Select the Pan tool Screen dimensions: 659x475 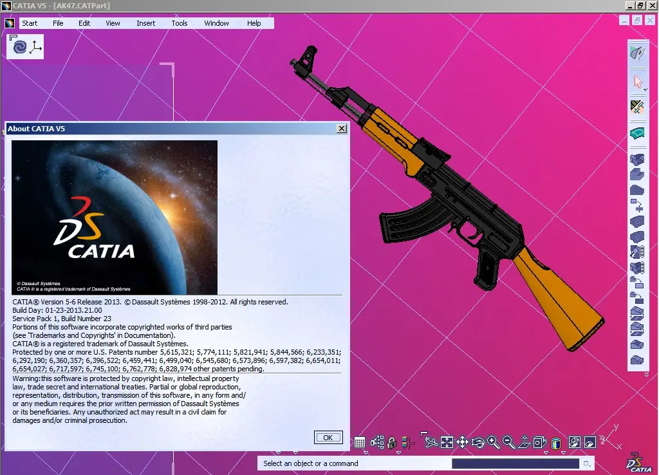462,442
